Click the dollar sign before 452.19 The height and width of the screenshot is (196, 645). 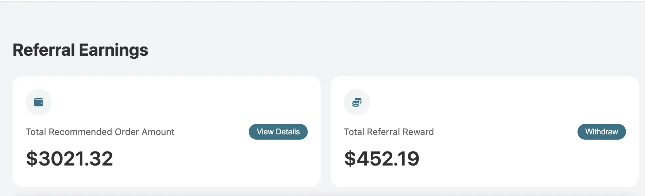350,159
